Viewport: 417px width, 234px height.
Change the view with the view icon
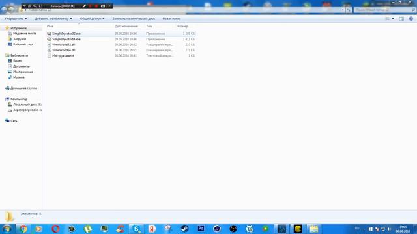tap(387, 19)
